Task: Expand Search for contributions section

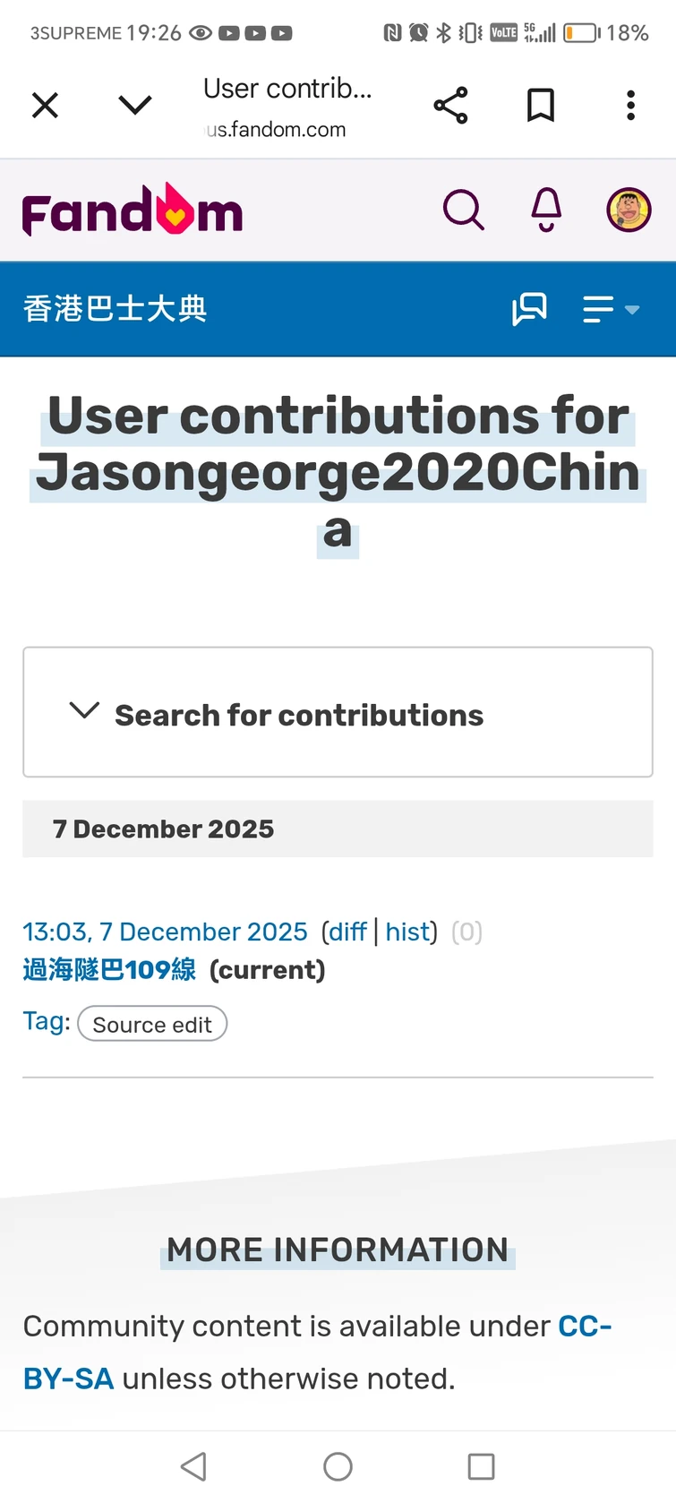Action: click(x=298, y=714)
